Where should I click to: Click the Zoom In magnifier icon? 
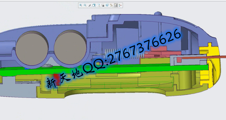coord(81,5)
